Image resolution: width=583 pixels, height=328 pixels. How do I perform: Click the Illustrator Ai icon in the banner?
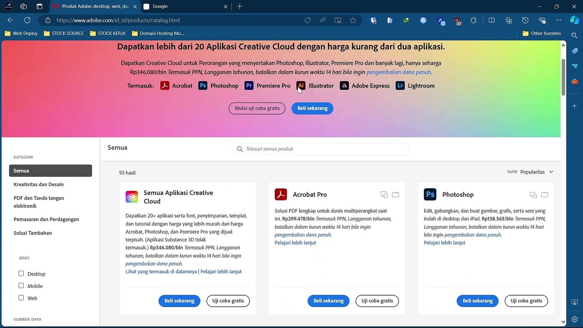click(x=301, y=86)
